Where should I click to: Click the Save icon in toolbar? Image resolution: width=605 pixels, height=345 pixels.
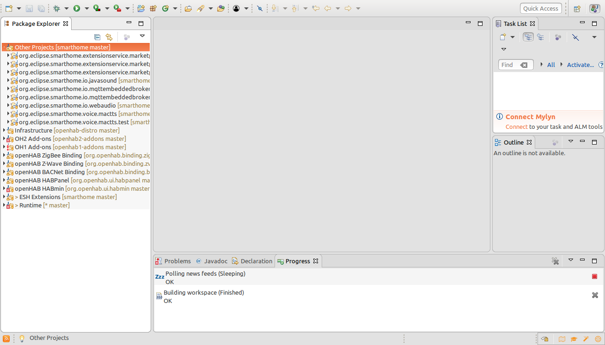pos(29,8)
